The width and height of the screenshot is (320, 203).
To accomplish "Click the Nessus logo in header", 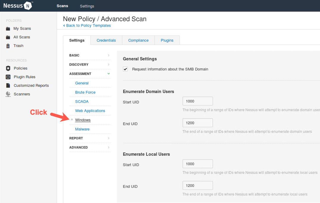I will point(18,6).
